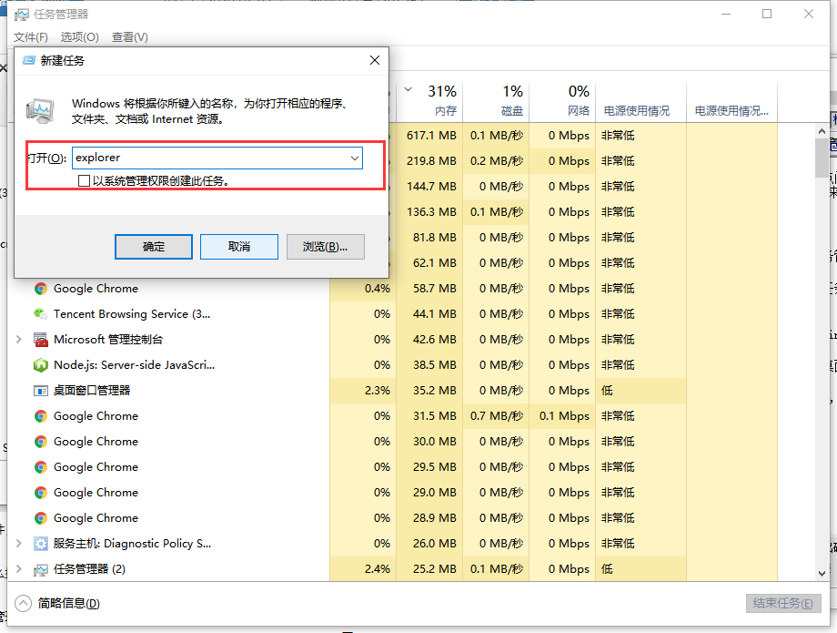Click the 任务管理器 (2) process icon
Image resolution: width=837 pixels, height=633 pixels.
pos(40,569)
